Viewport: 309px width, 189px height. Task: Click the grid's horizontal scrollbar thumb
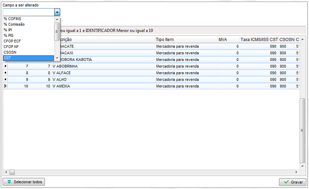pos(12,172)
